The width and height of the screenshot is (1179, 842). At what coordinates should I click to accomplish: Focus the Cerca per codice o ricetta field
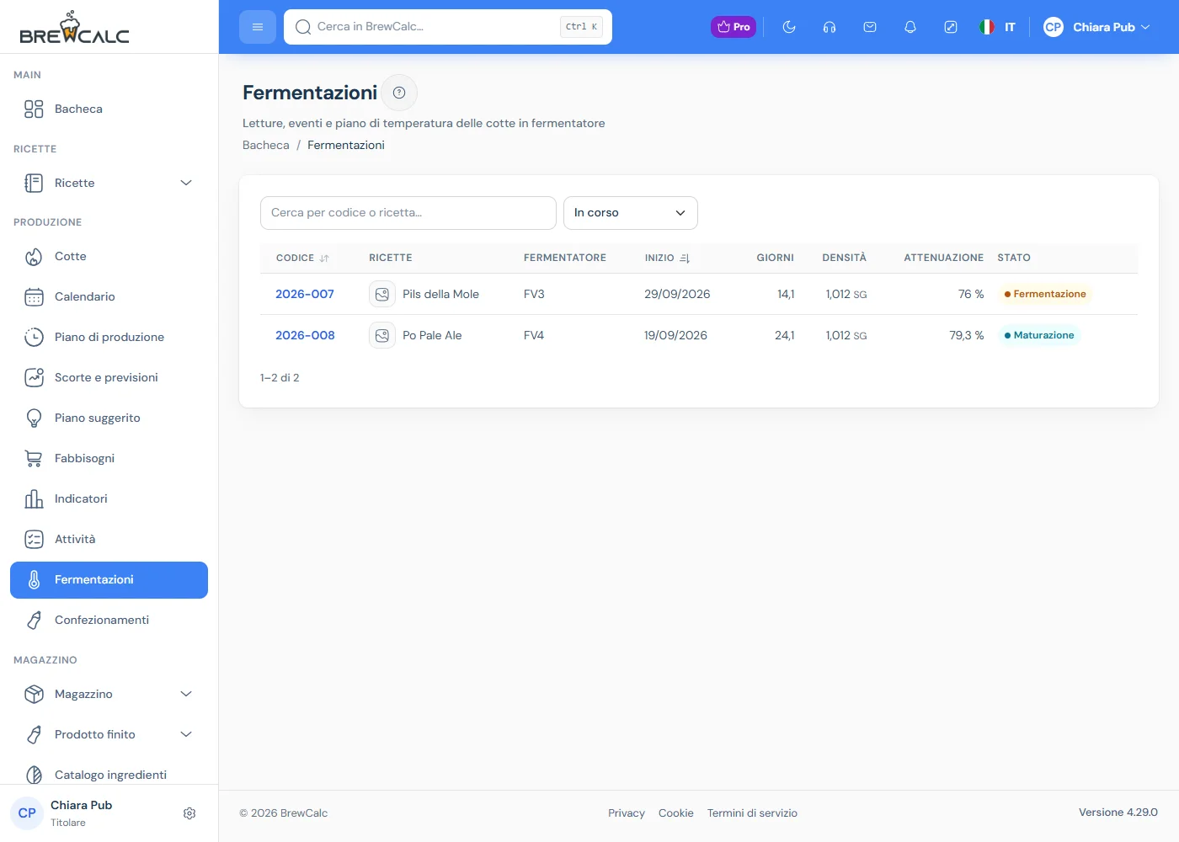(x=408, y=213)
